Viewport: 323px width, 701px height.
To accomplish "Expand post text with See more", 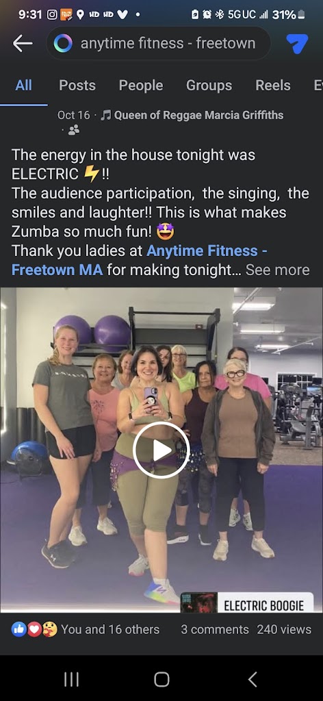I will point(277,270).
